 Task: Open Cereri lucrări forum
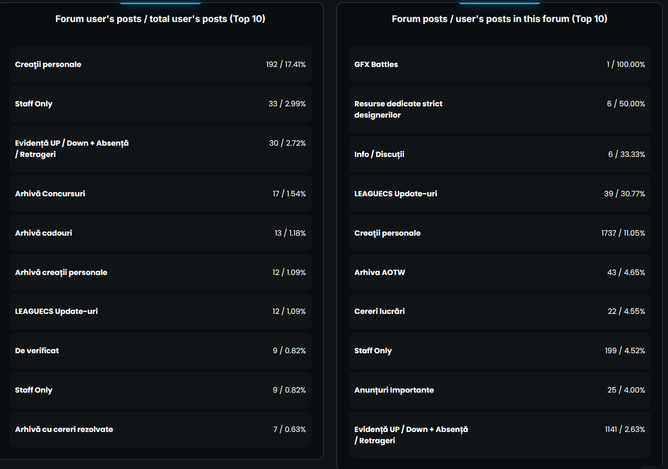click(x=379, y=311)
